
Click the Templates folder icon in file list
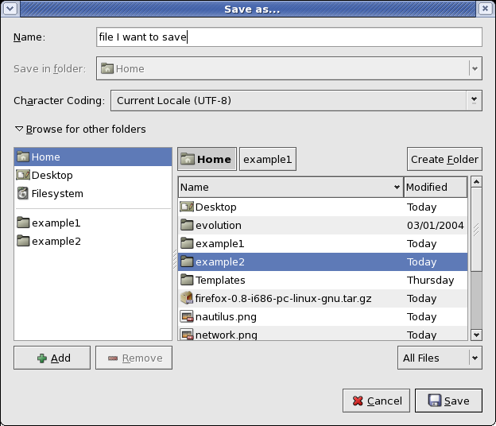click(187, 280)
